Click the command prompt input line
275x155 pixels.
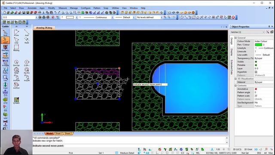click(x=130, y=146)
